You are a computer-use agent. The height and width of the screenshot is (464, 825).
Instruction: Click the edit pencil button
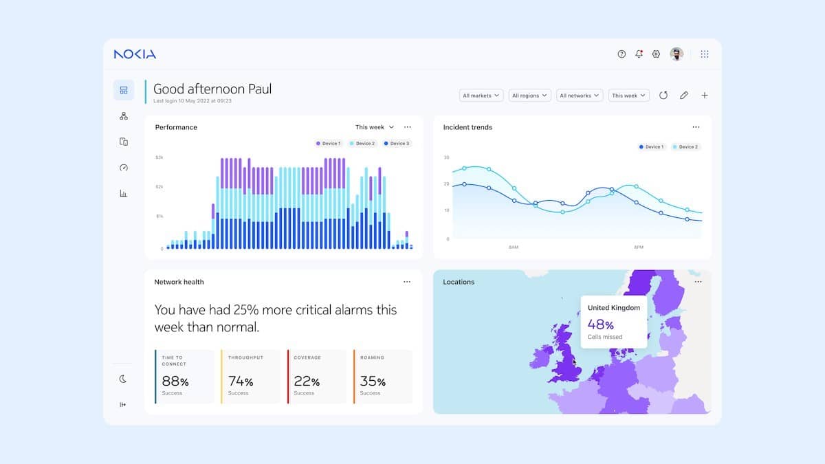tap(684, 96)
